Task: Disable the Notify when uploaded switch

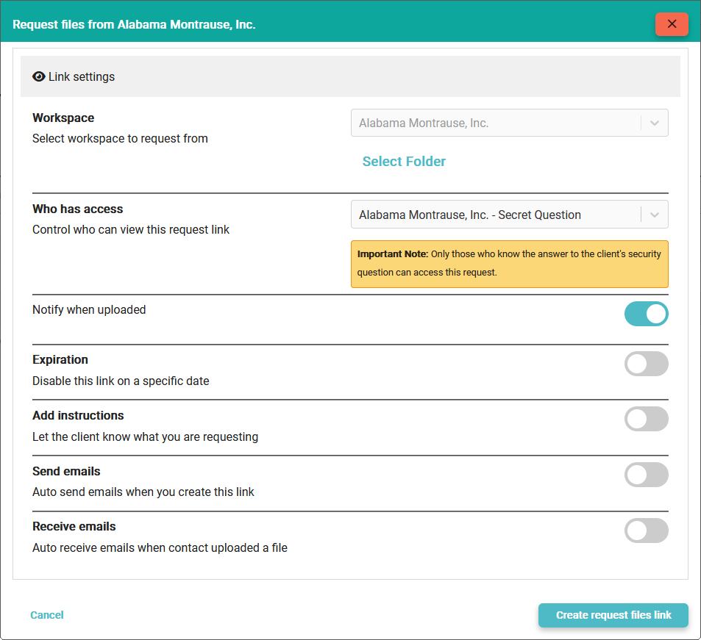Action: coord(646,314)
